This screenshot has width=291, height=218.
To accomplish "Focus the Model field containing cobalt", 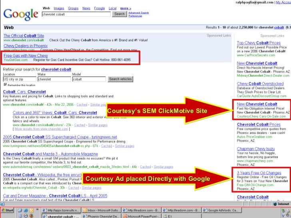I will [x=89, y=79].
